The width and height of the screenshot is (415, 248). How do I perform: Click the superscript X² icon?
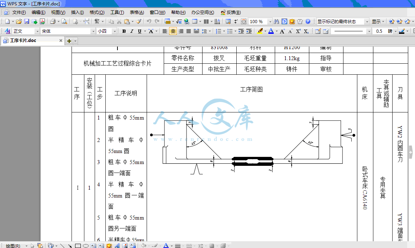(298, 31)
